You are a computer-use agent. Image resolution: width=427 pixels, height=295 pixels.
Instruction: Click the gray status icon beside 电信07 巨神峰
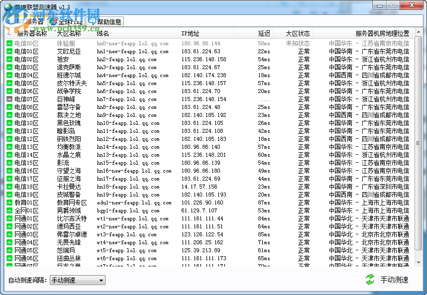pyautogui.click(x=9, y=99)
